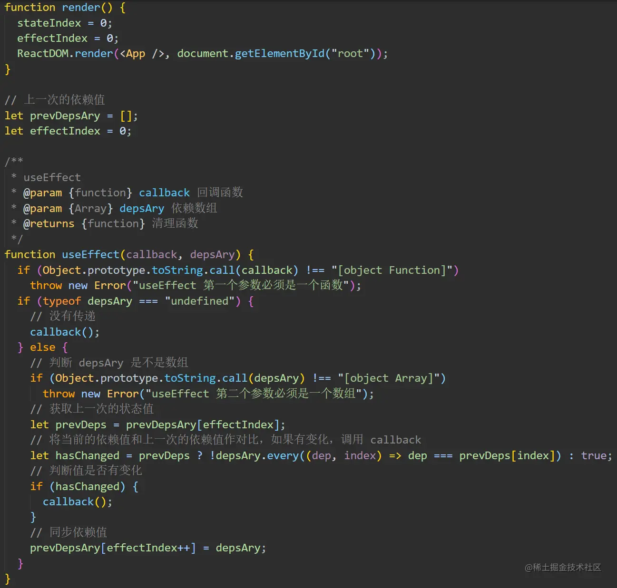Screen dimensions: 617x588
Task: Click '@returns {function} 清理函数' line
Action: (105, 223)
